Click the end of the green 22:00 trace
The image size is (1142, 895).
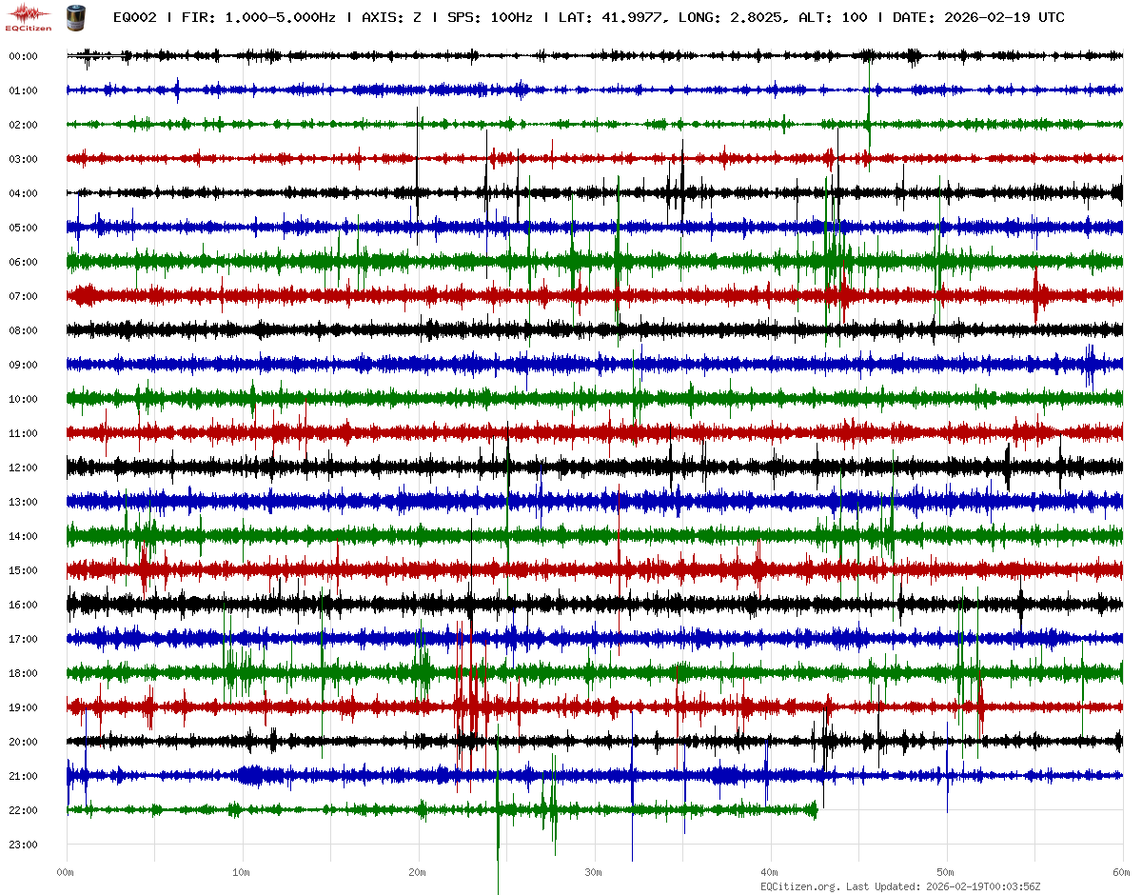[x=816, y=810]
